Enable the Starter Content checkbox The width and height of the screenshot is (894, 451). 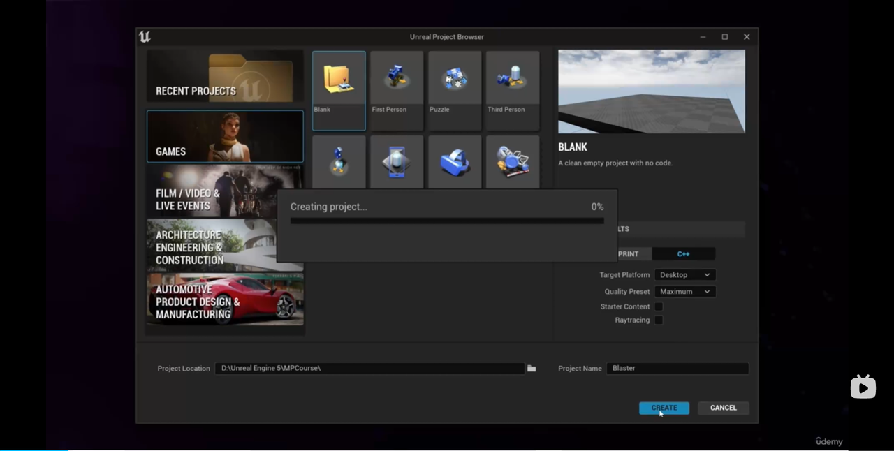659,306
